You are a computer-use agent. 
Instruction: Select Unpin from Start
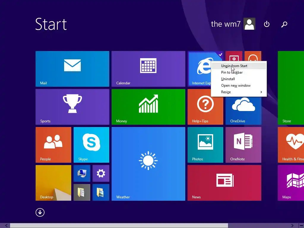[239, 66]
